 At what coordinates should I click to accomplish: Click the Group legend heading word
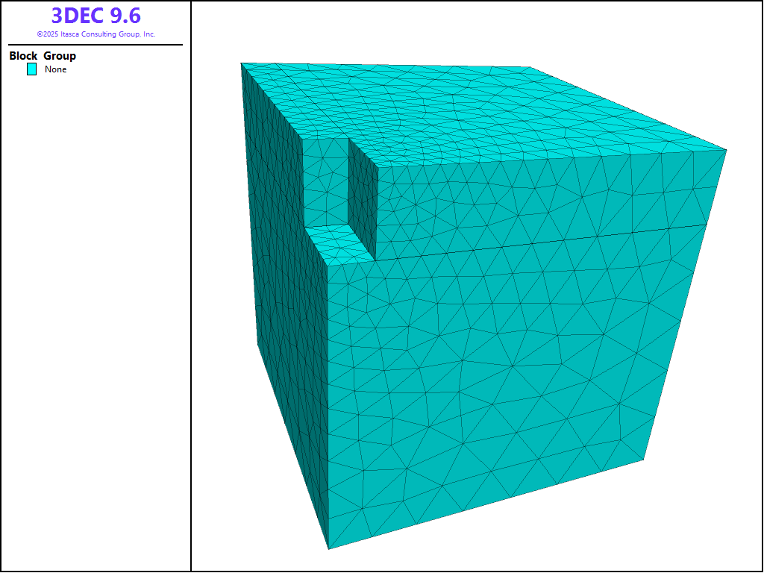[x=60, y=56]
